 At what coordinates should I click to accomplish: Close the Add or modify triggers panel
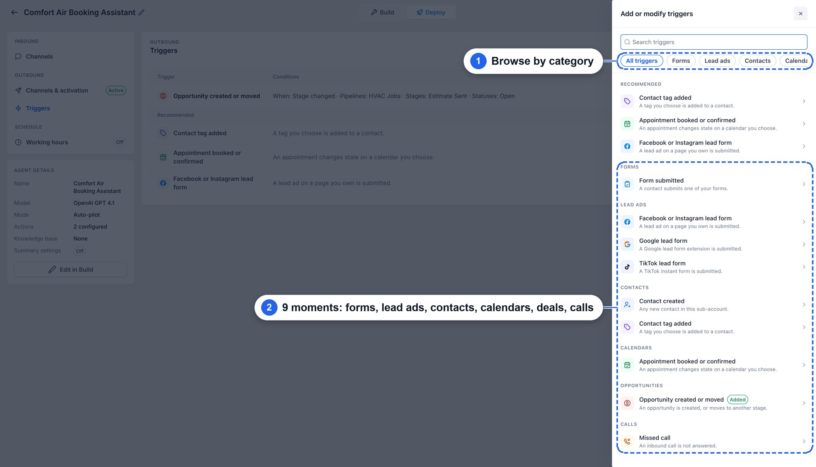[x=801, y=14]
